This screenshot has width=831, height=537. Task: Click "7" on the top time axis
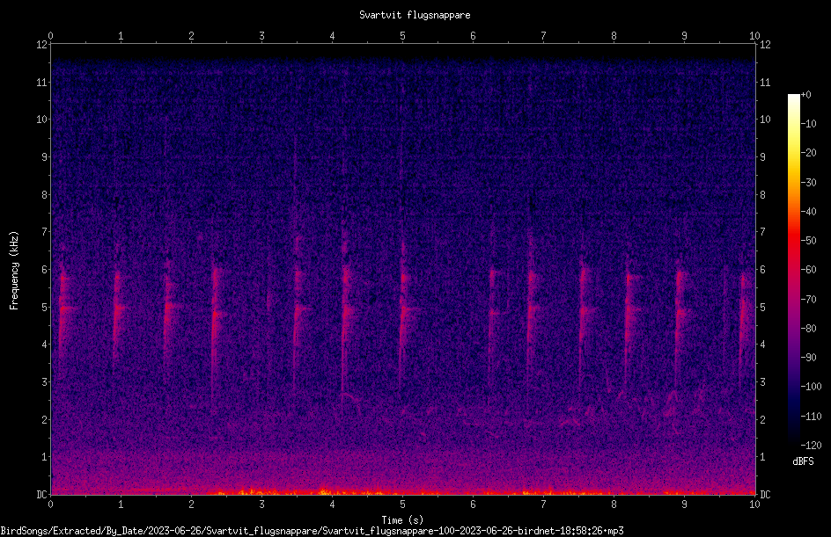543,35
